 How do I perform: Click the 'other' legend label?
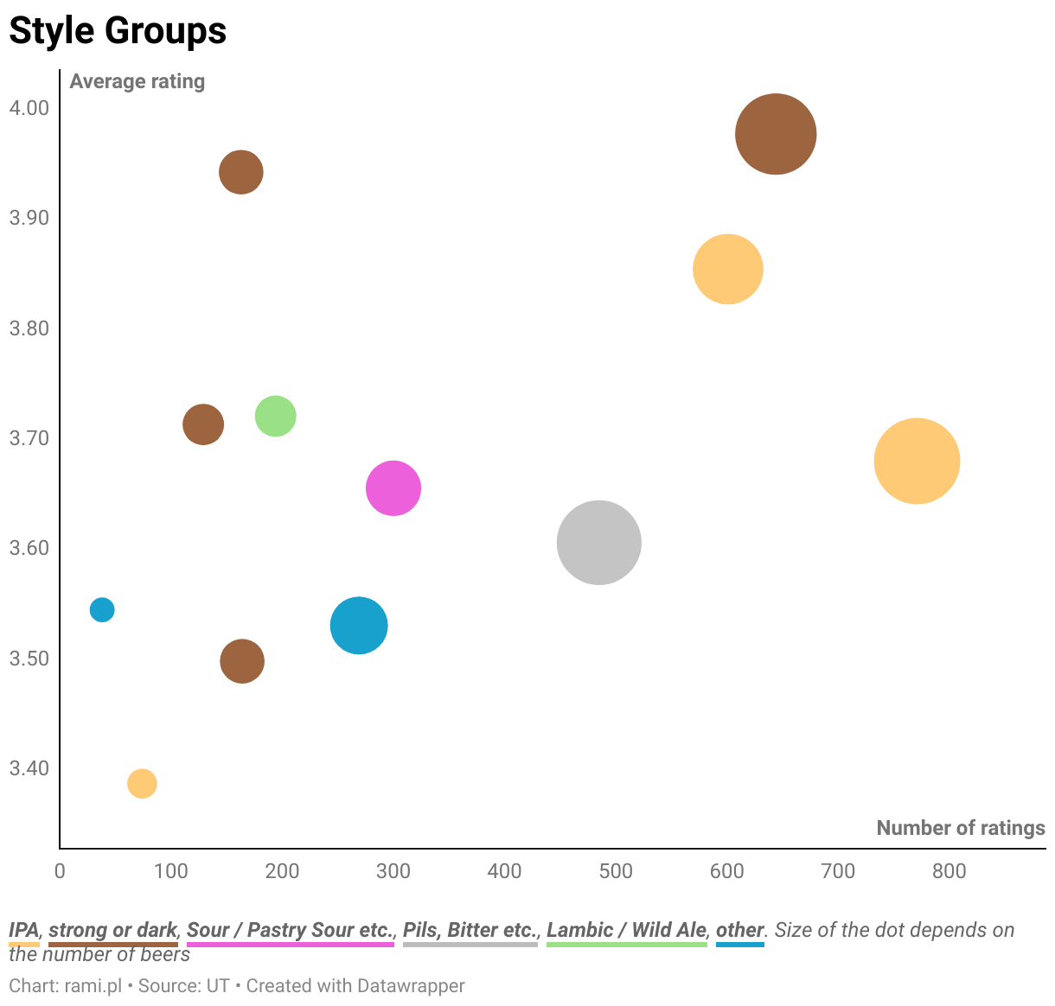740,930
